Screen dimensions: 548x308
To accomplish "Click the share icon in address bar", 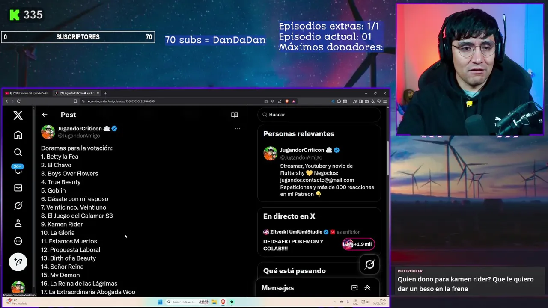I will [x=280, y=101].
